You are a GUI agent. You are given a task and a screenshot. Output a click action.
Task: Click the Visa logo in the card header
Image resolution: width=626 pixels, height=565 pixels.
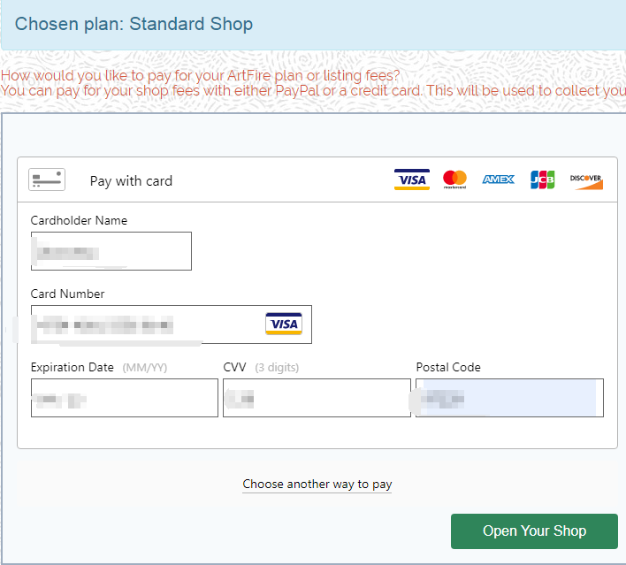coord(411,179)
